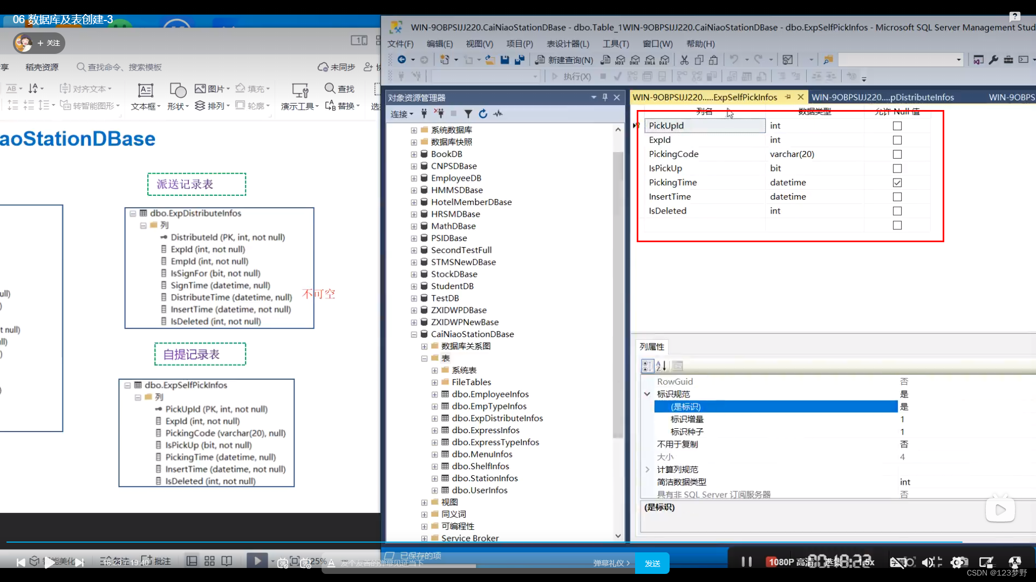Screen dimensions: 1036x582
Task: Click the DMX query icon
Action: [635, 60]
